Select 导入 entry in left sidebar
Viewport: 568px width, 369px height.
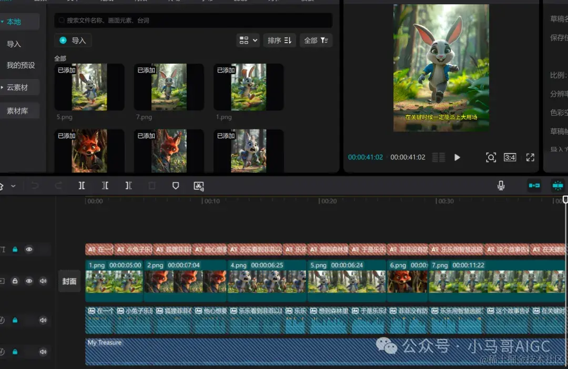pyautogui.click(x=14, y=44)
